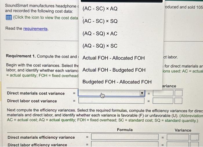Viewport: 203px width, 147px height.
Task: Select the (AQ - SQ) × SC option
Action: click(x=100, y=46)
